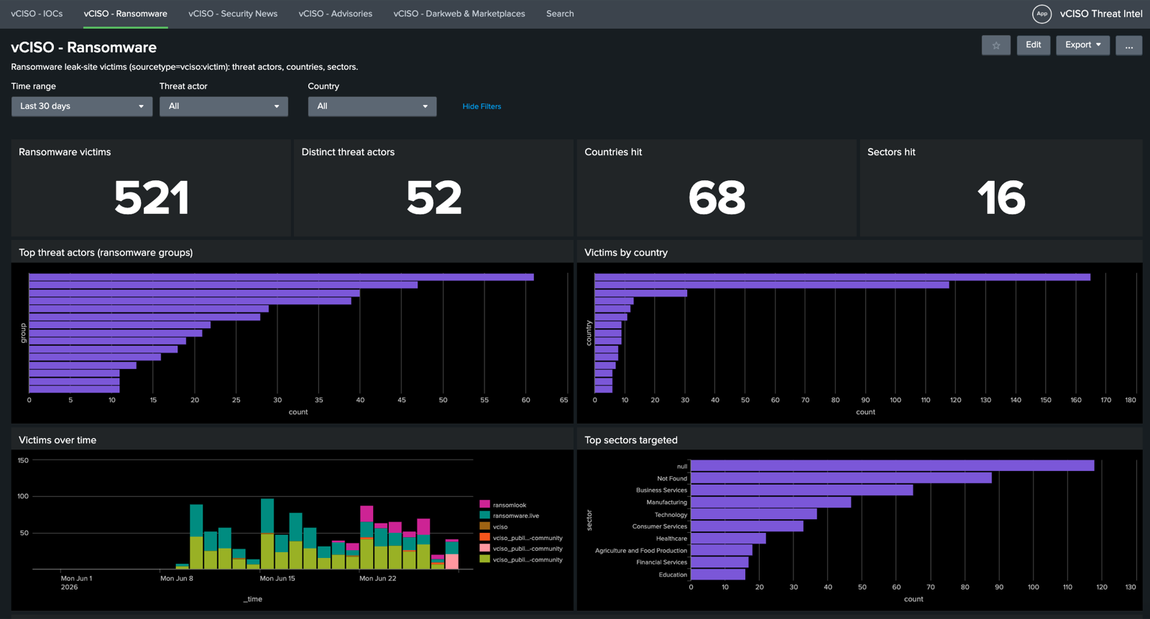Click the ransomware.live legend label
The height and width of the screenshot is (619, 1150).
(516, 516)
